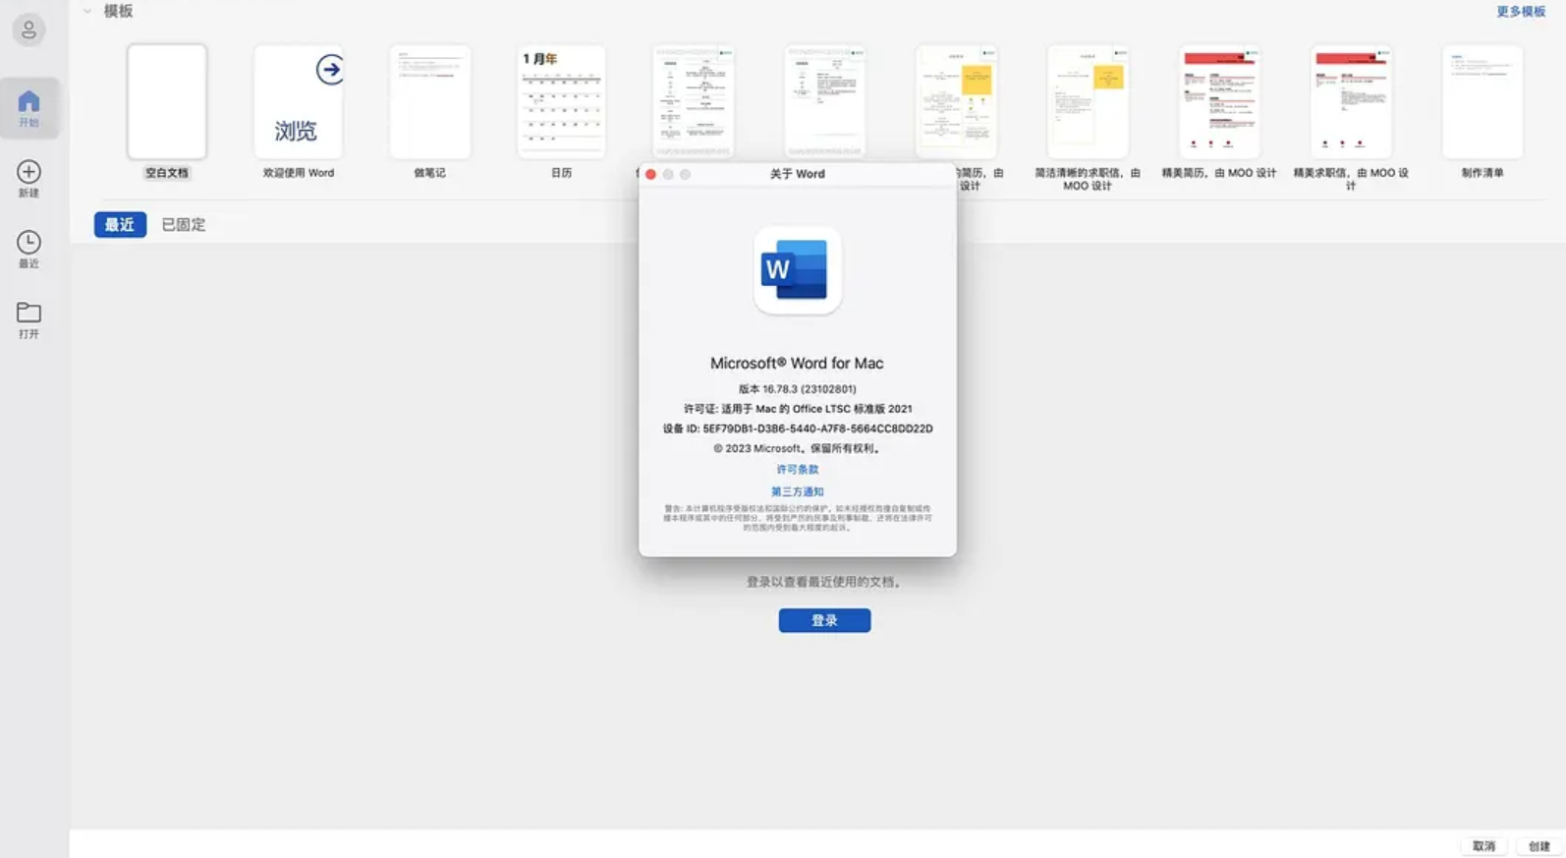The width and height of the screenshot is (1566, 858).
Task: Open the New (新建) sidebar item
Action: 28,179
